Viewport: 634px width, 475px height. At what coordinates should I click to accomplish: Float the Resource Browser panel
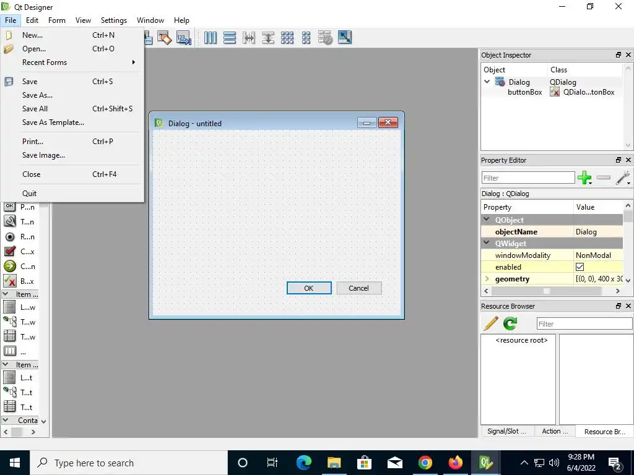[619, 306]
